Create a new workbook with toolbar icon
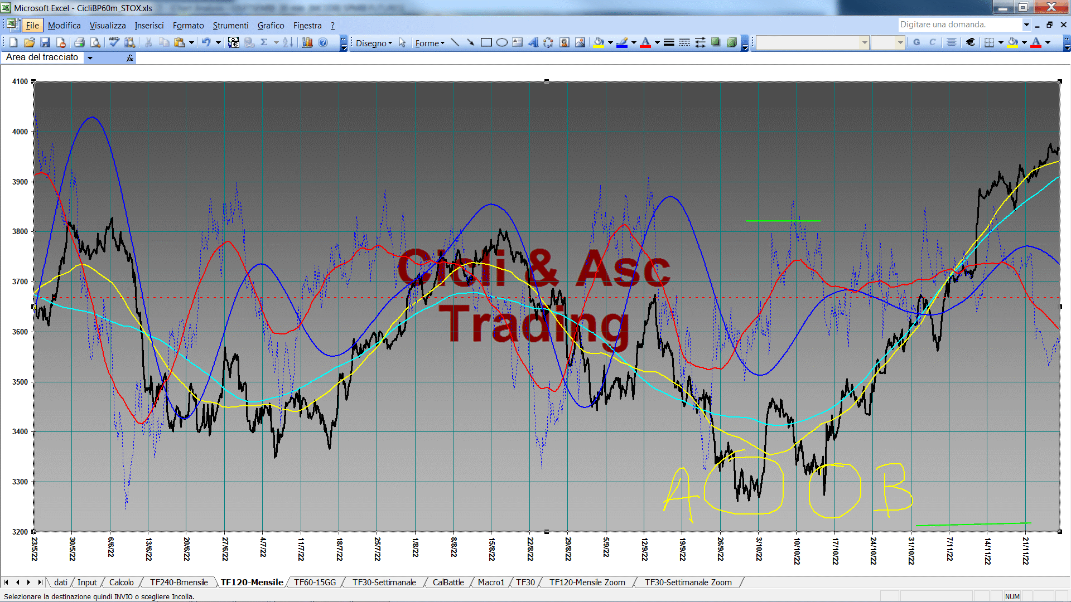 (x=13, y=42)
